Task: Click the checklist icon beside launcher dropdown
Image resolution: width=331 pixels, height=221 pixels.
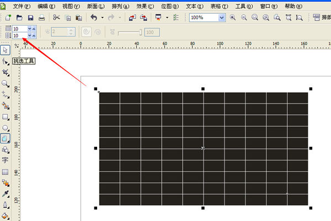Action: [175, 18]
